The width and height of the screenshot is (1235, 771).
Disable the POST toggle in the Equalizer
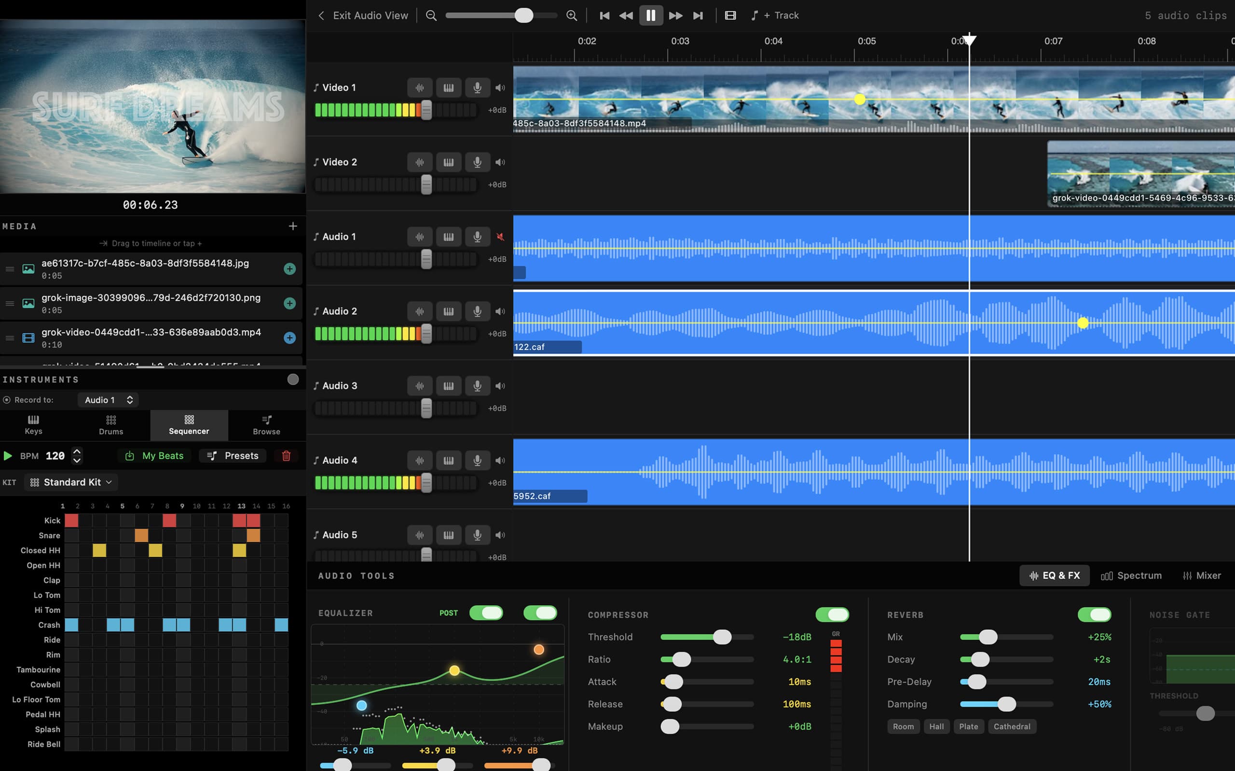[486, 612]
